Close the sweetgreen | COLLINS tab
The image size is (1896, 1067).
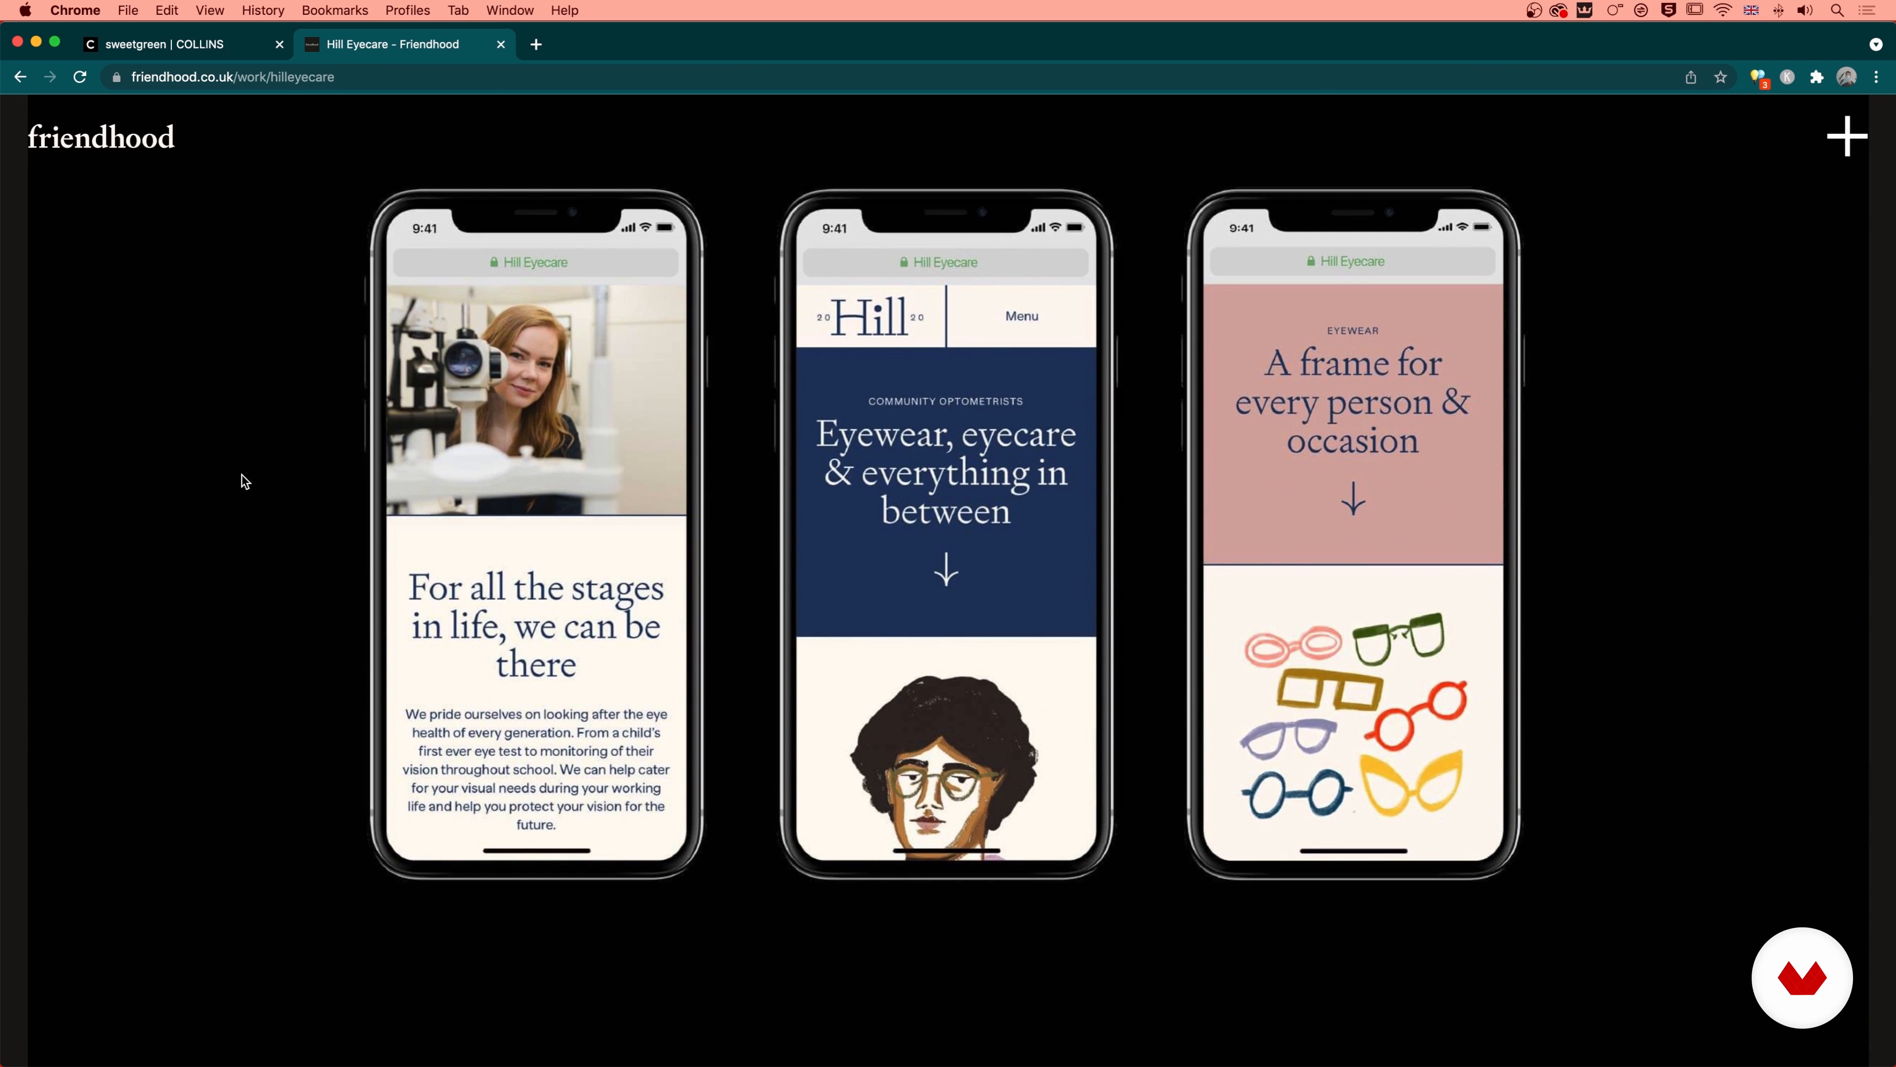click(x=279, y=45)
